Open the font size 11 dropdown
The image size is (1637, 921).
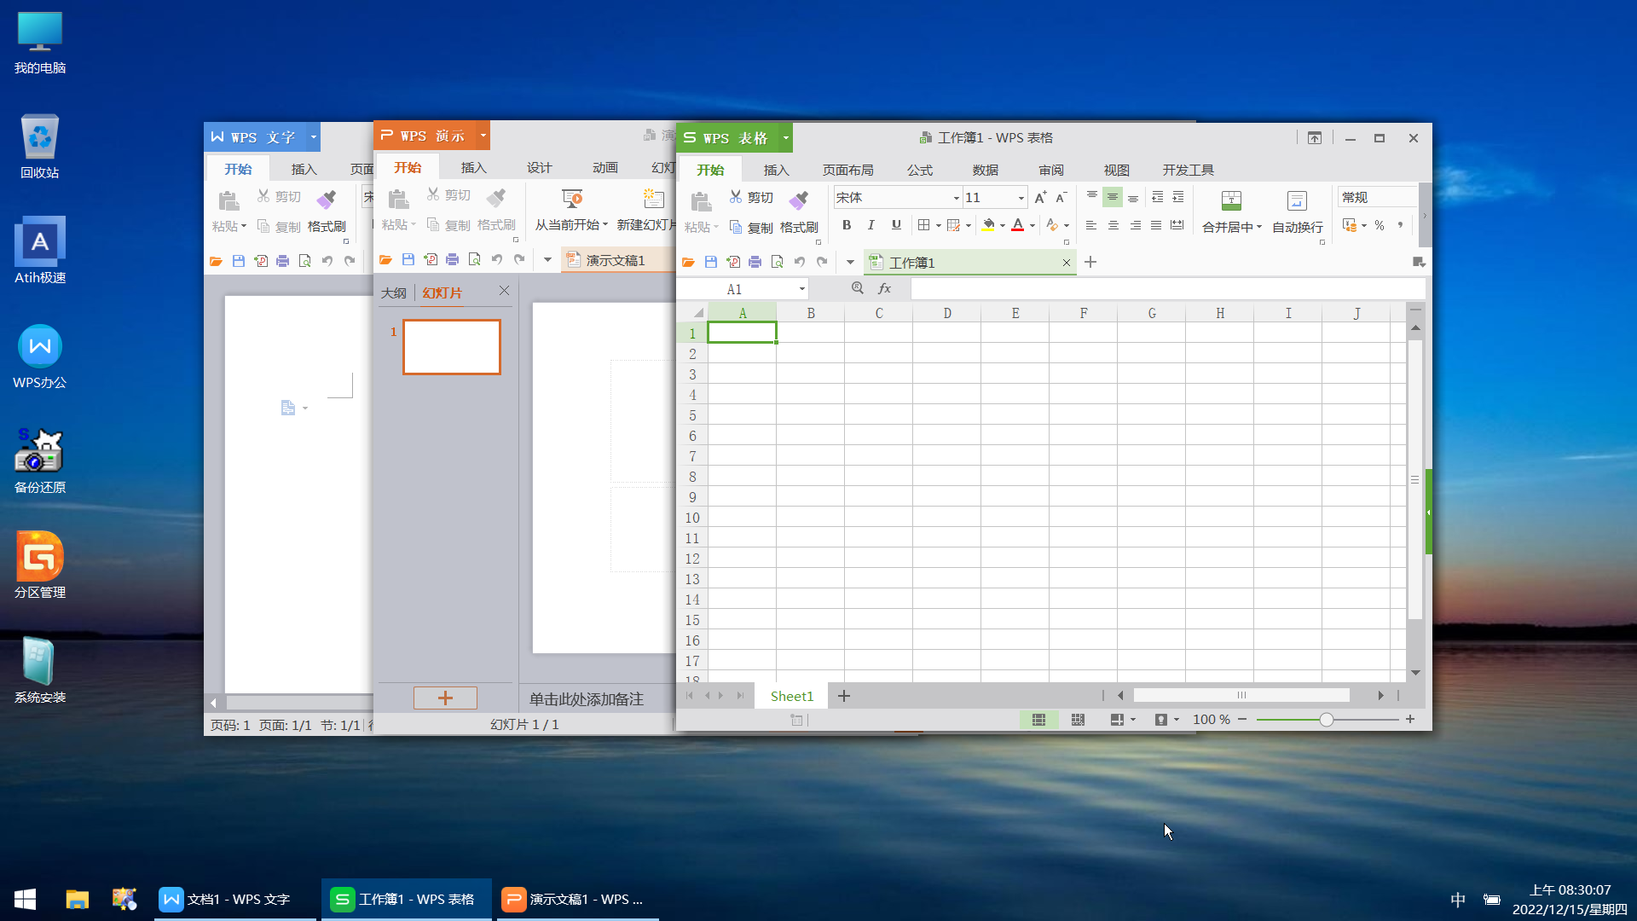tap(1021, 198)
